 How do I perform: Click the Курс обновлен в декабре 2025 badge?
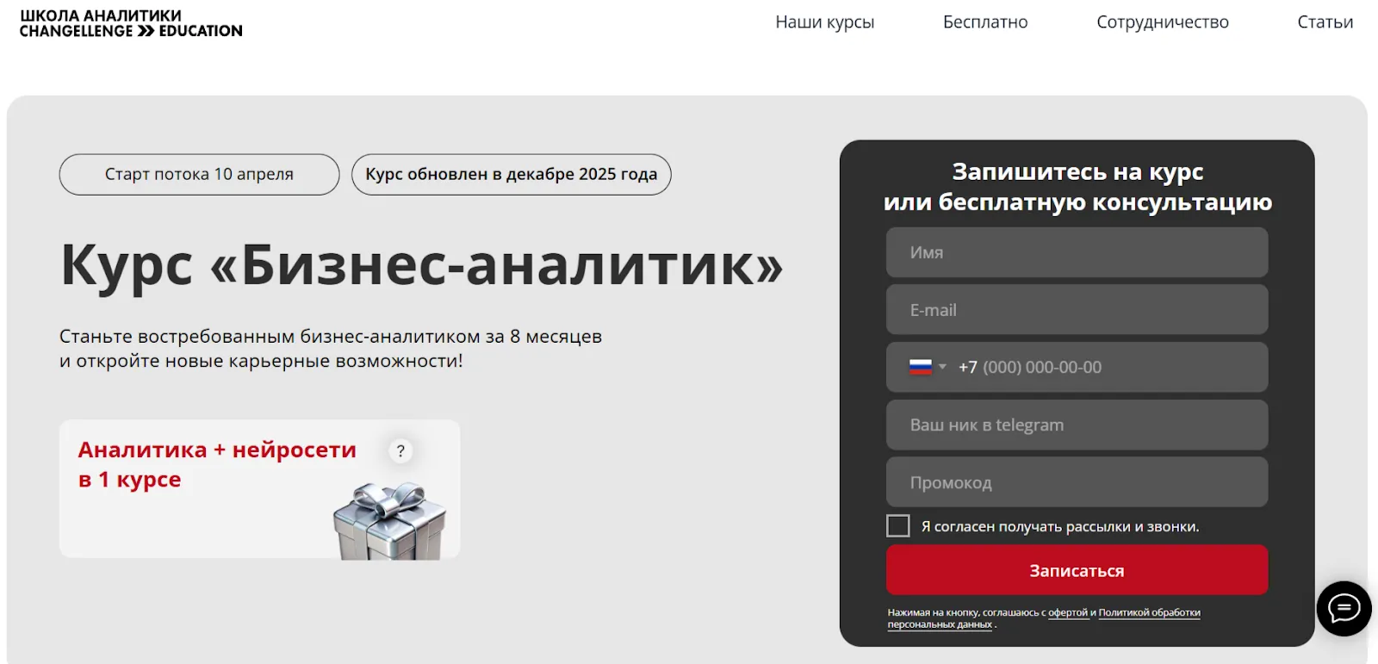[512, 175]
